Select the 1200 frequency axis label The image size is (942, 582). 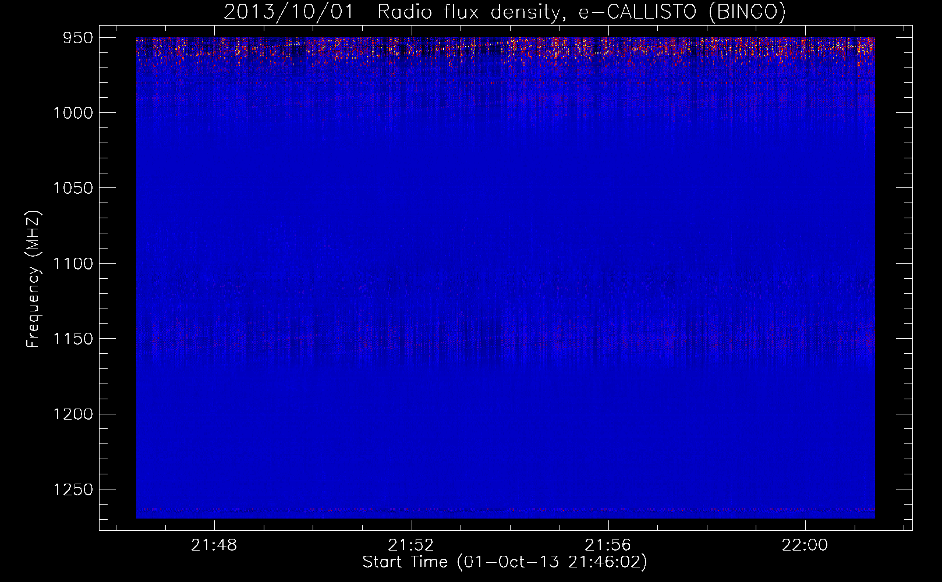[x=73, y=414]
